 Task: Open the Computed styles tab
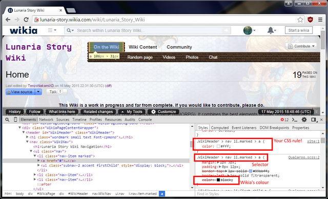(220, 128)
